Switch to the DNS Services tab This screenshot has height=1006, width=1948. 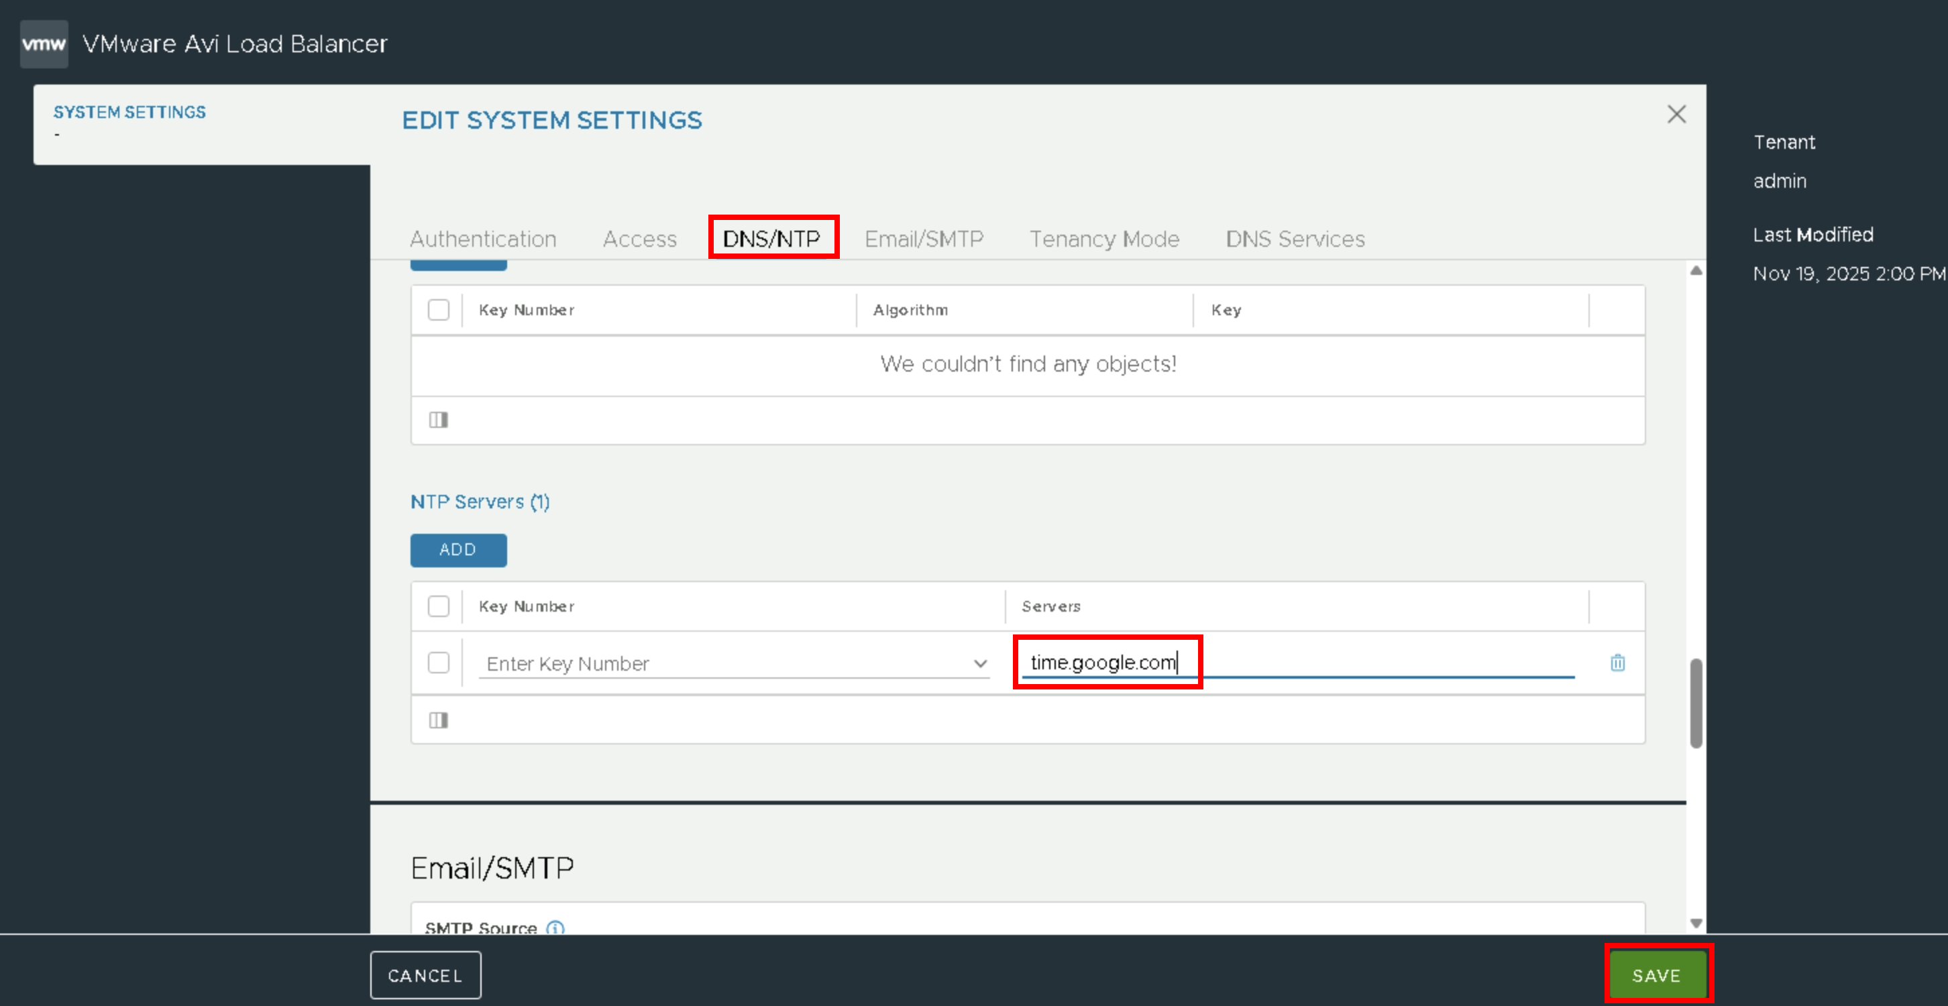(x=1295, y=239)
